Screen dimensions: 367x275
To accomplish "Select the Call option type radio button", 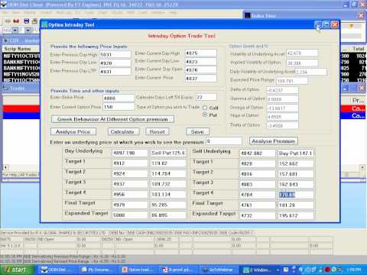I will 205,108.
